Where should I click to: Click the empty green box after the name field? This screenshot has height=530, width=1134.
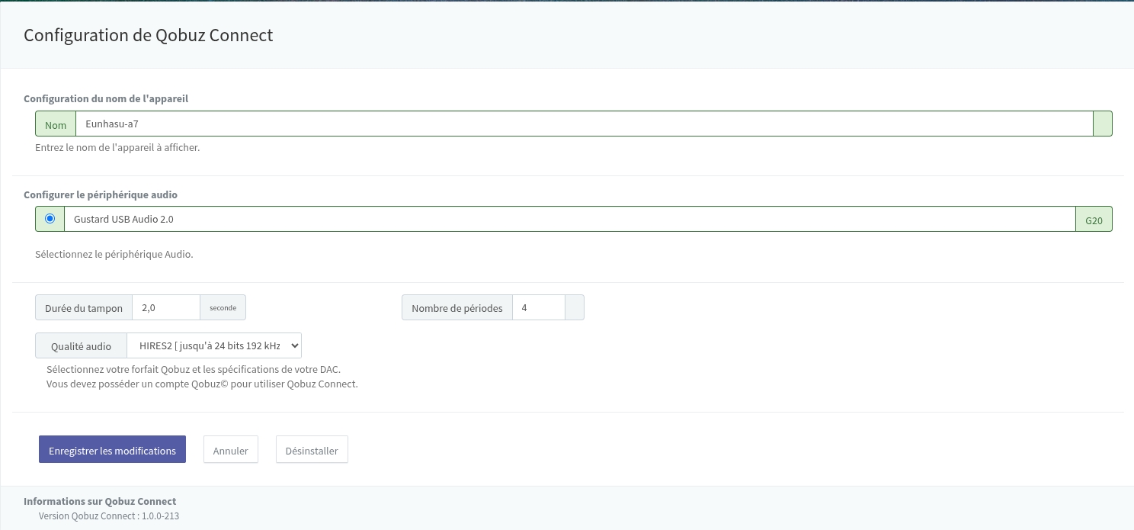1102,124
